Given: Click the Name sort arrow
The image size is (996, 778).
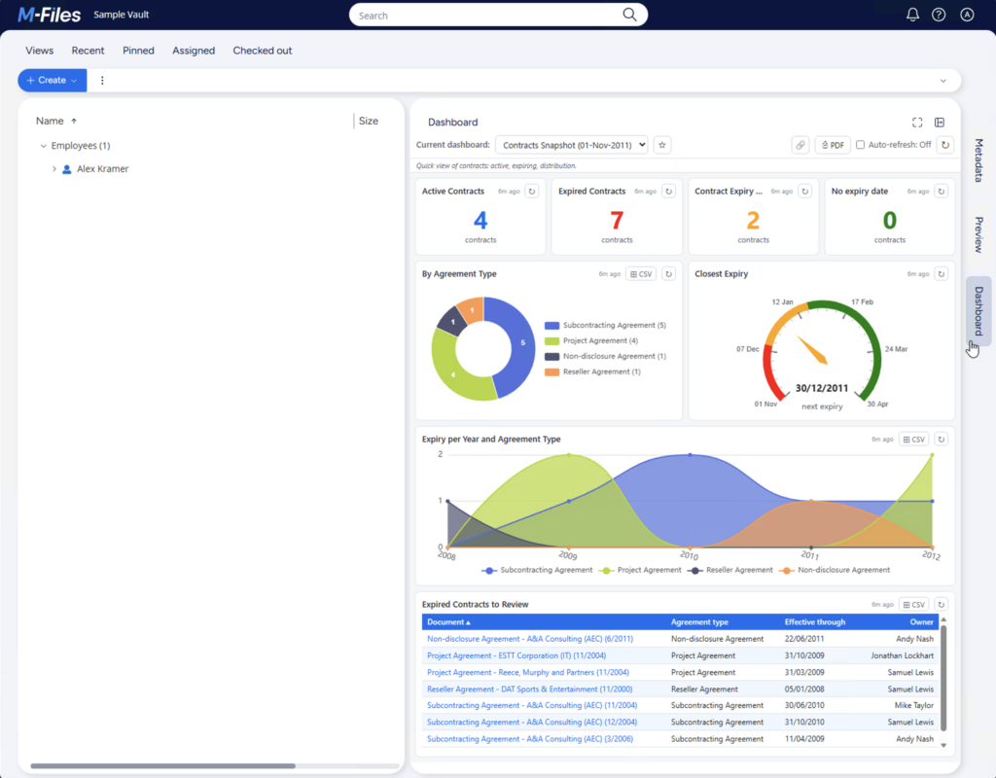Looking at the screenshot, I should [x=74, y=121].
